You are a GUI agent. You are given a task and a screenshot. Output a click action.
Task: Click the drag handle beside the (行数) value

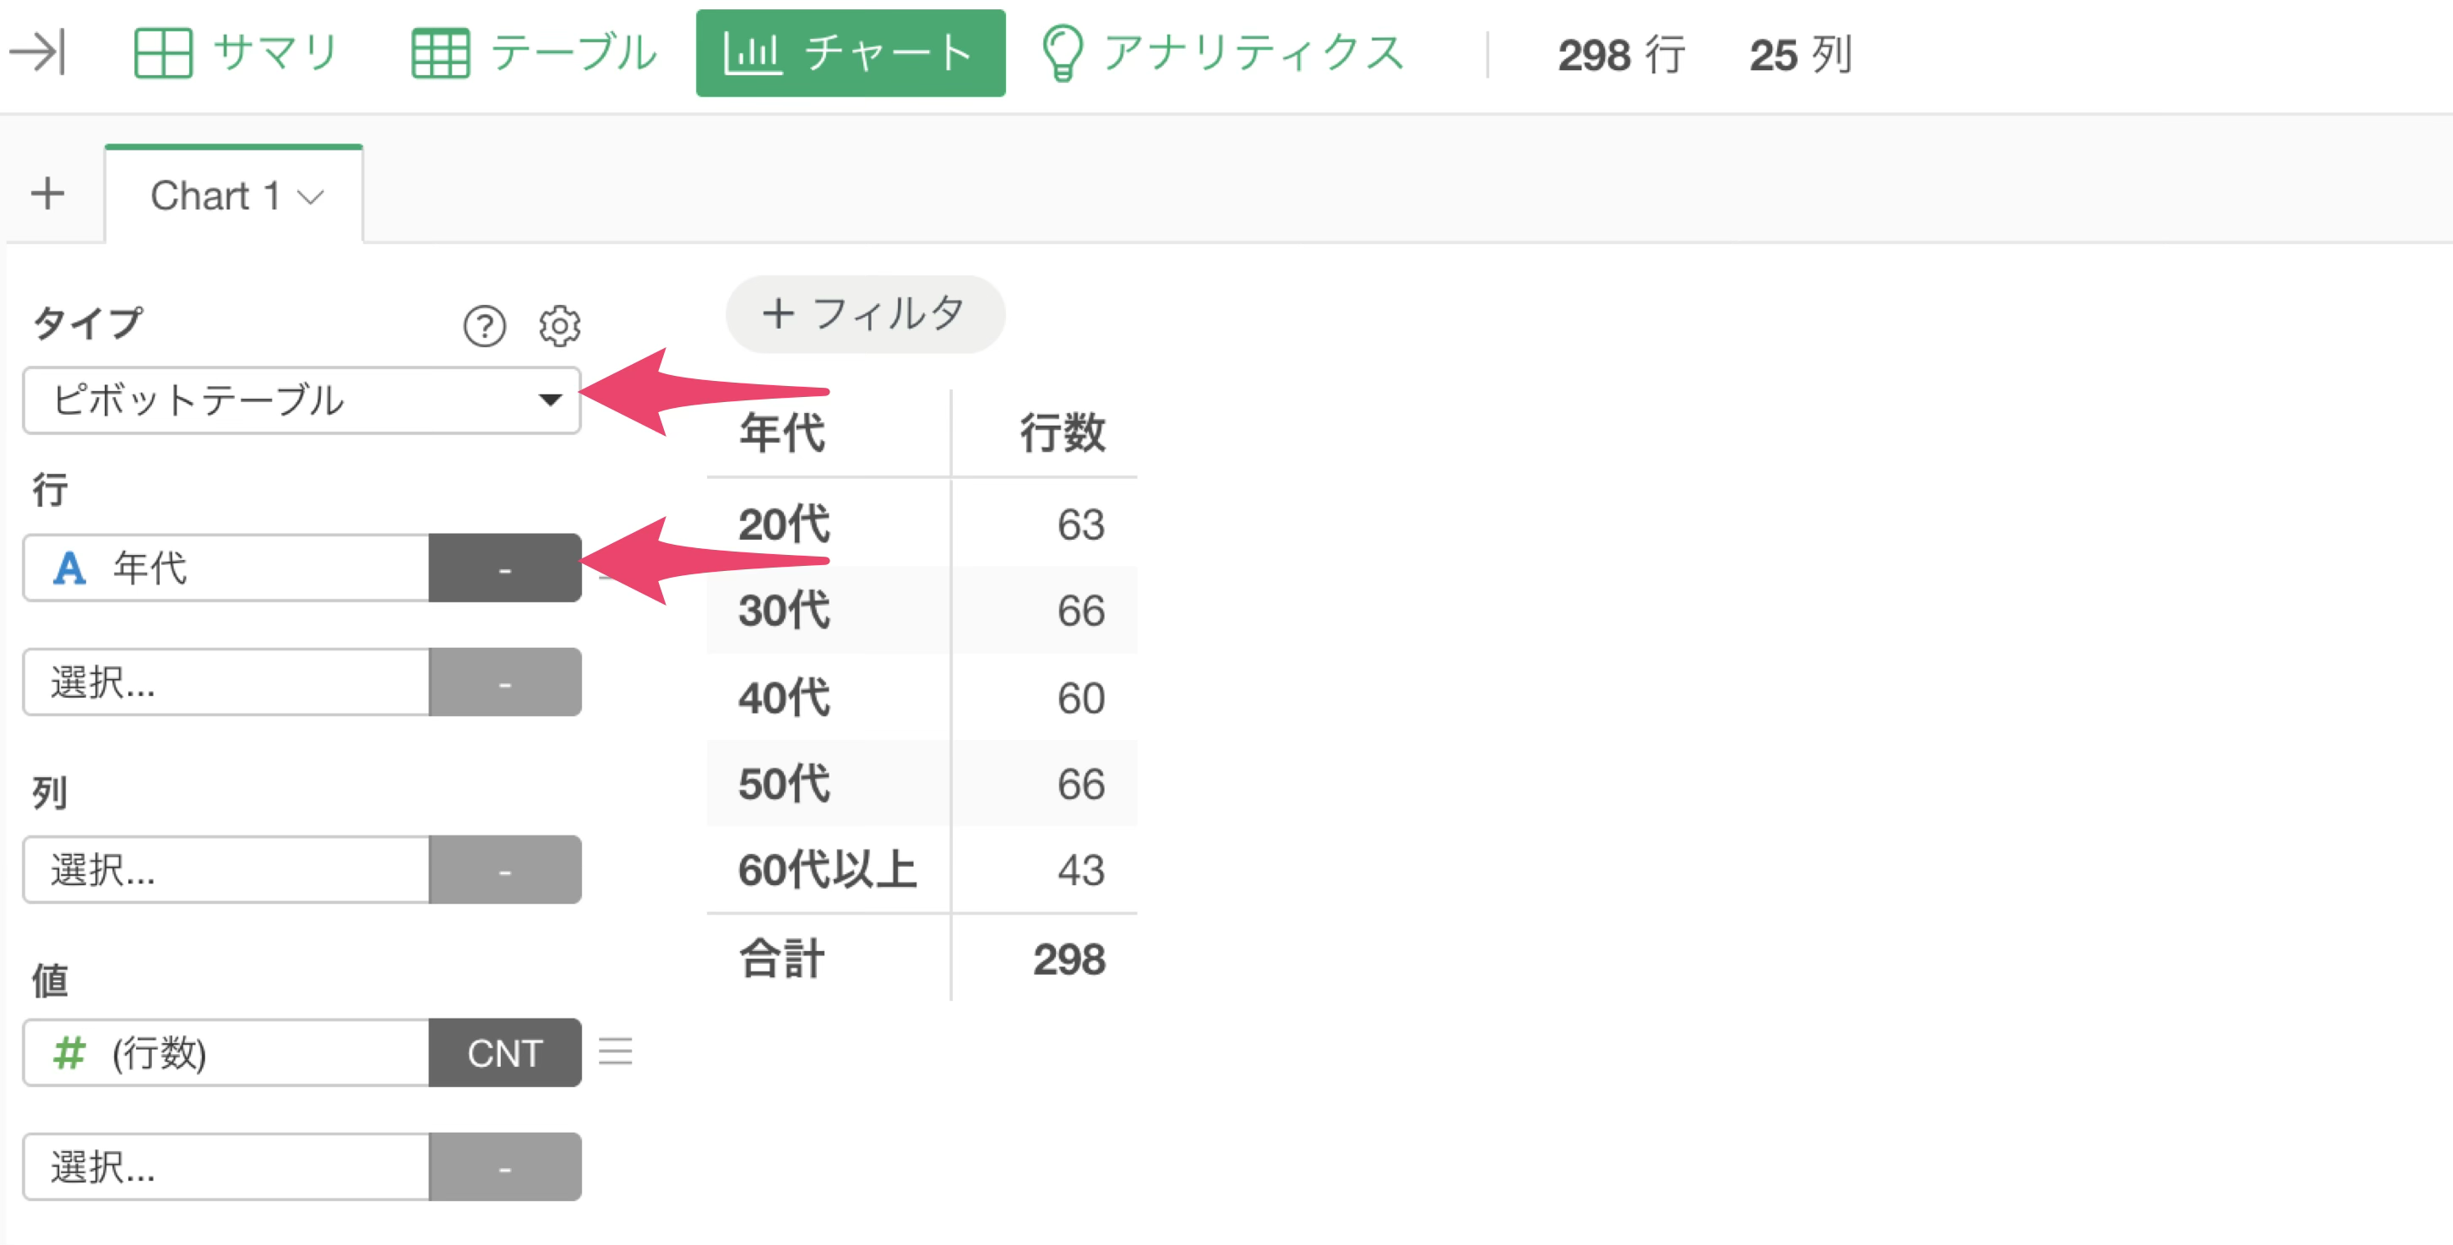[x=615, y=1052]
